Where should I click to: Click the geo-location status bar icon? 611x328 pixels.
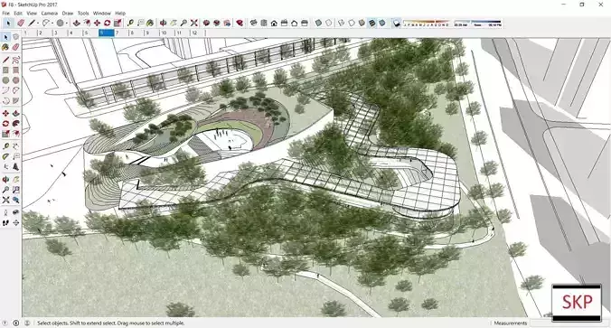coord(5,323)
